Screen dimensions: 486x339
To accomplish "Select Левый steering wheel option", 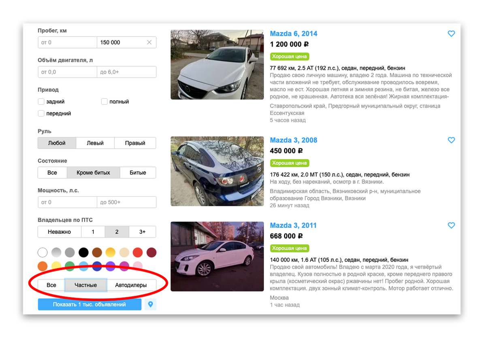I will (x=95, y=143).
